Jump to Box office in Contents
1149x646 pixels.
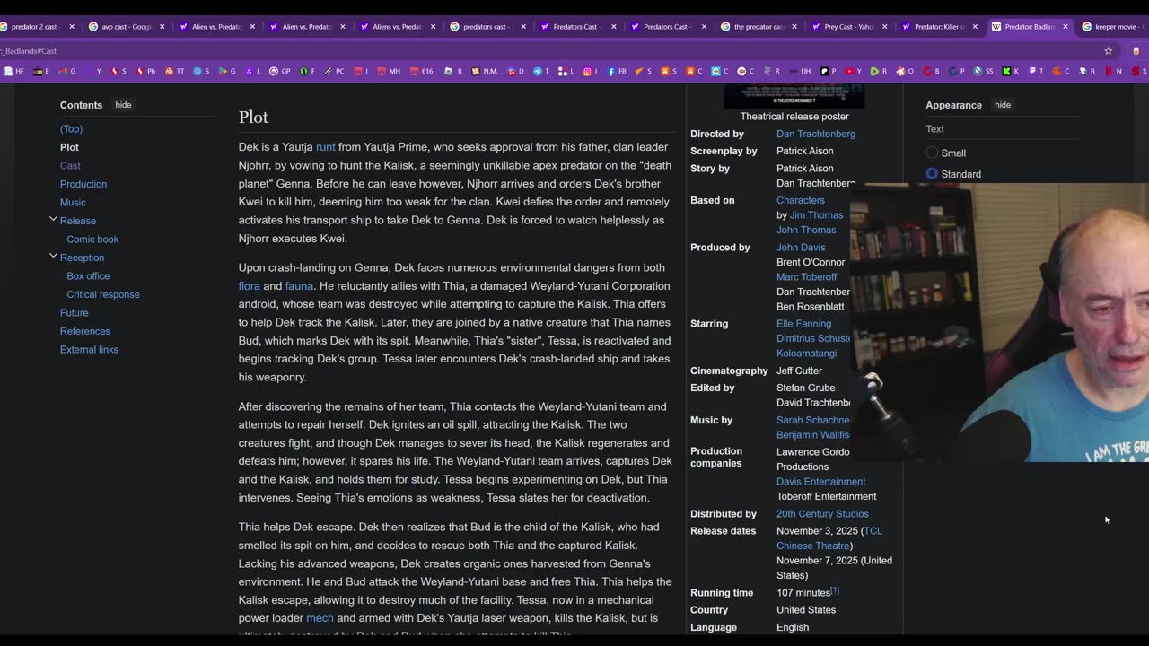point(88,276)
